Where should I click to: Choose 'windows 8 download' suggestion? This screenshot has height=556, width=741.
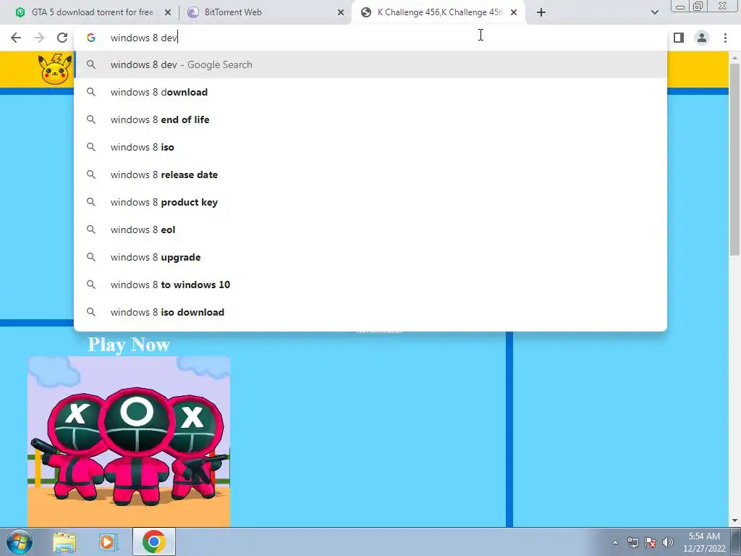point(370,92)
